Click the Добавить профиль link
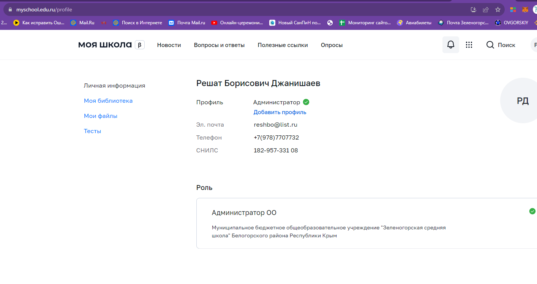Screen dimensions: 537x284 pos(280,112)
